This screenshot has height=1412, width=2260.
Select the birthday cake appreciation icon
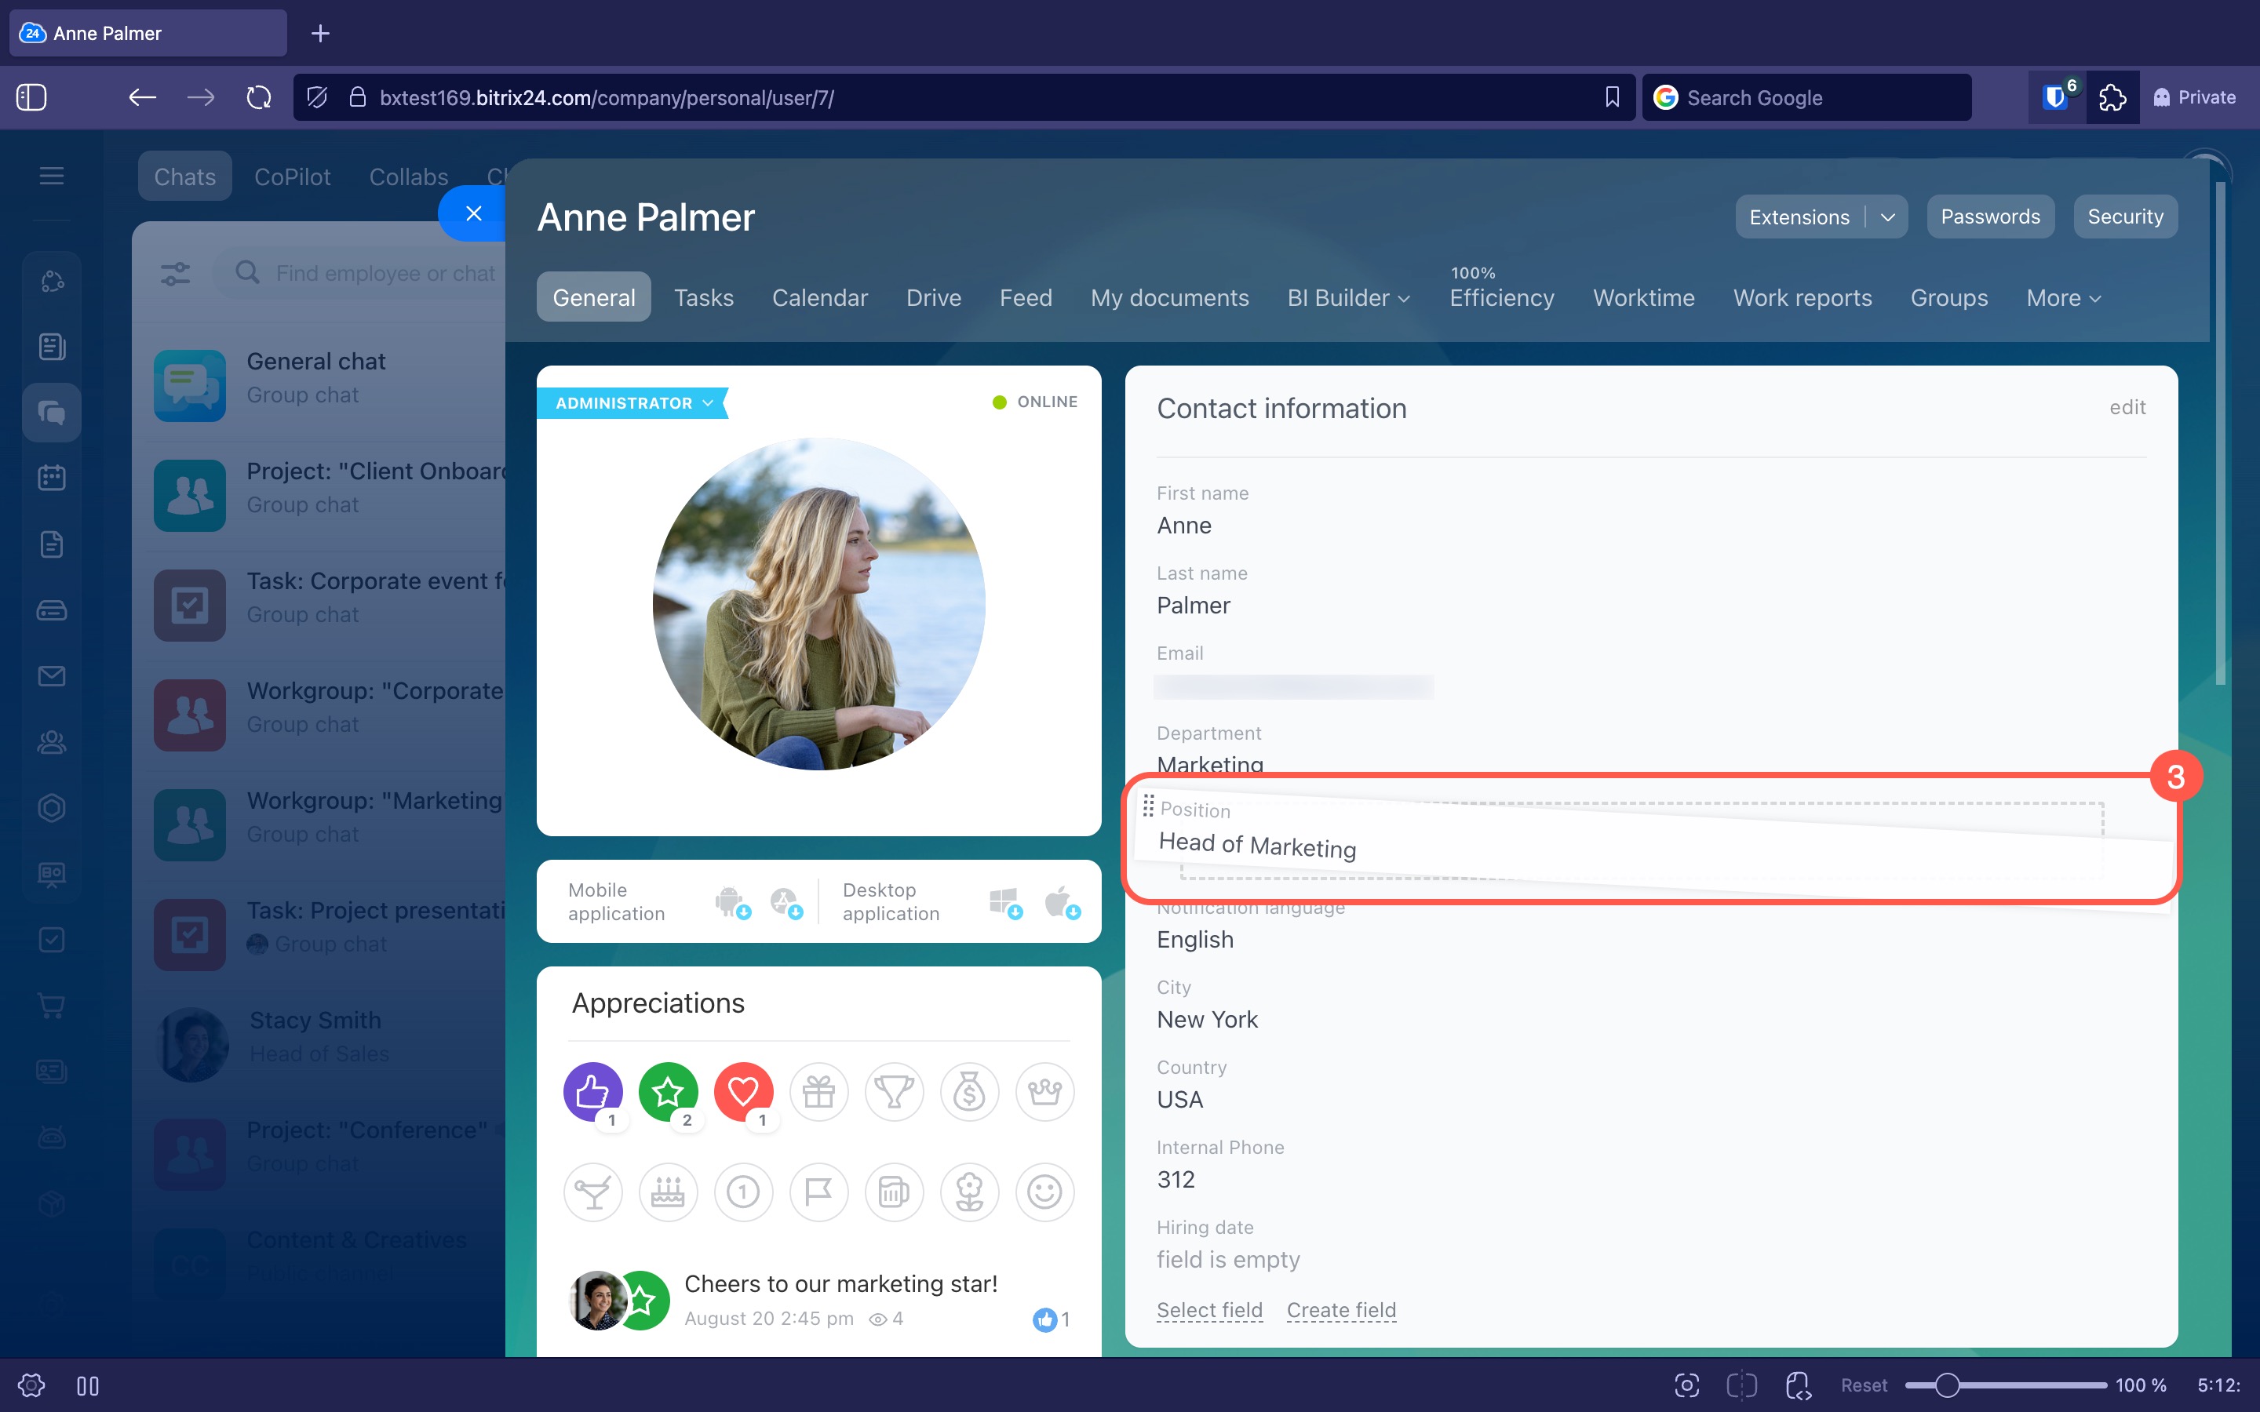pos(668,1192)
